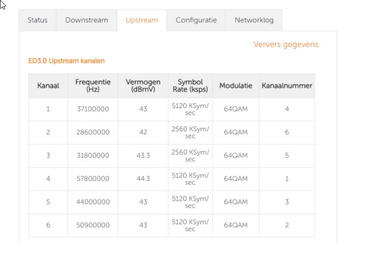
Task: Select the frequency value 50900000
Action: [x=93, y=225]
